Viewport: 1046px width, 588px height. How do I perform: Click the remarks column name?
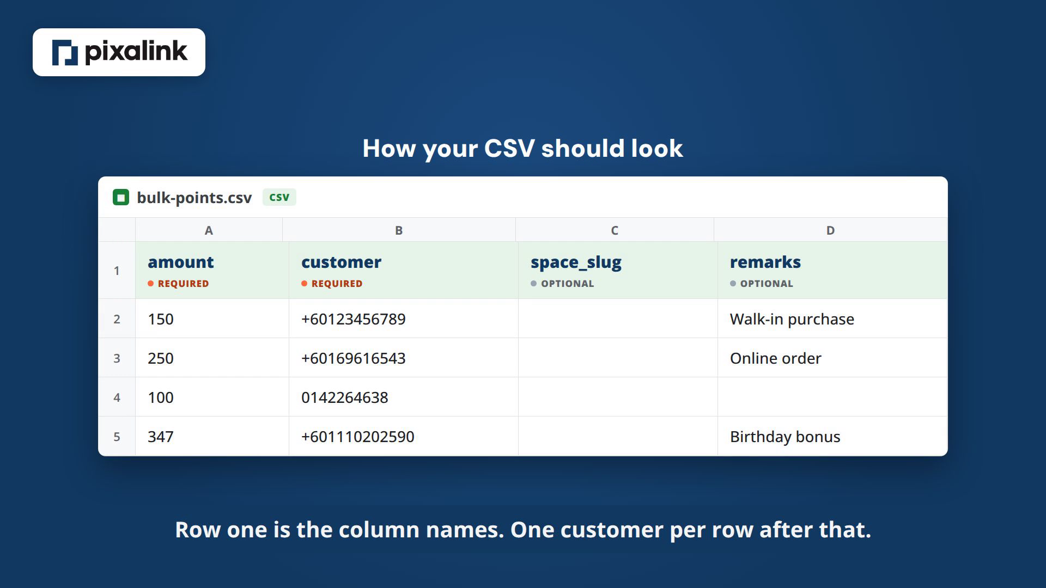765,262
